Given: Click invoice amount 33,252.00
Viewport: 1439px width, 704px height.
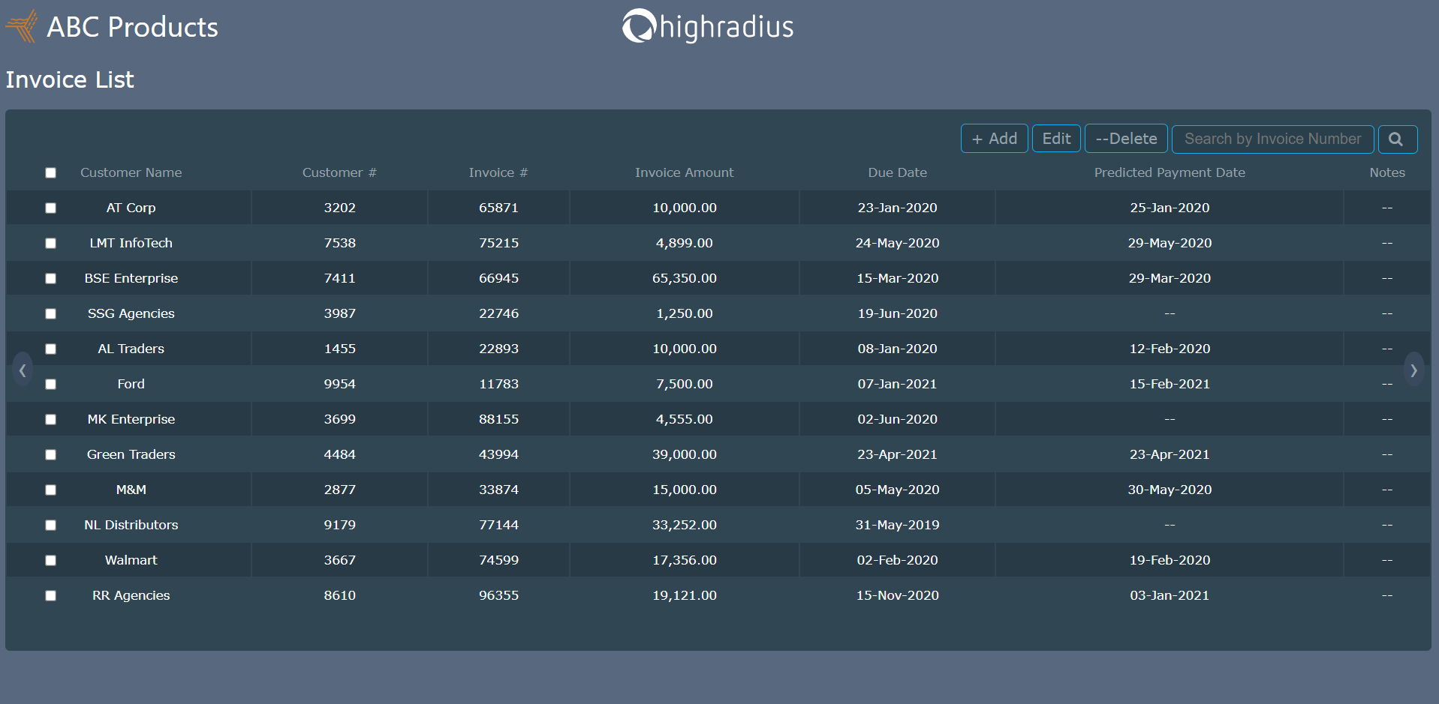Looking at the screenshot, I should [684, 525].
